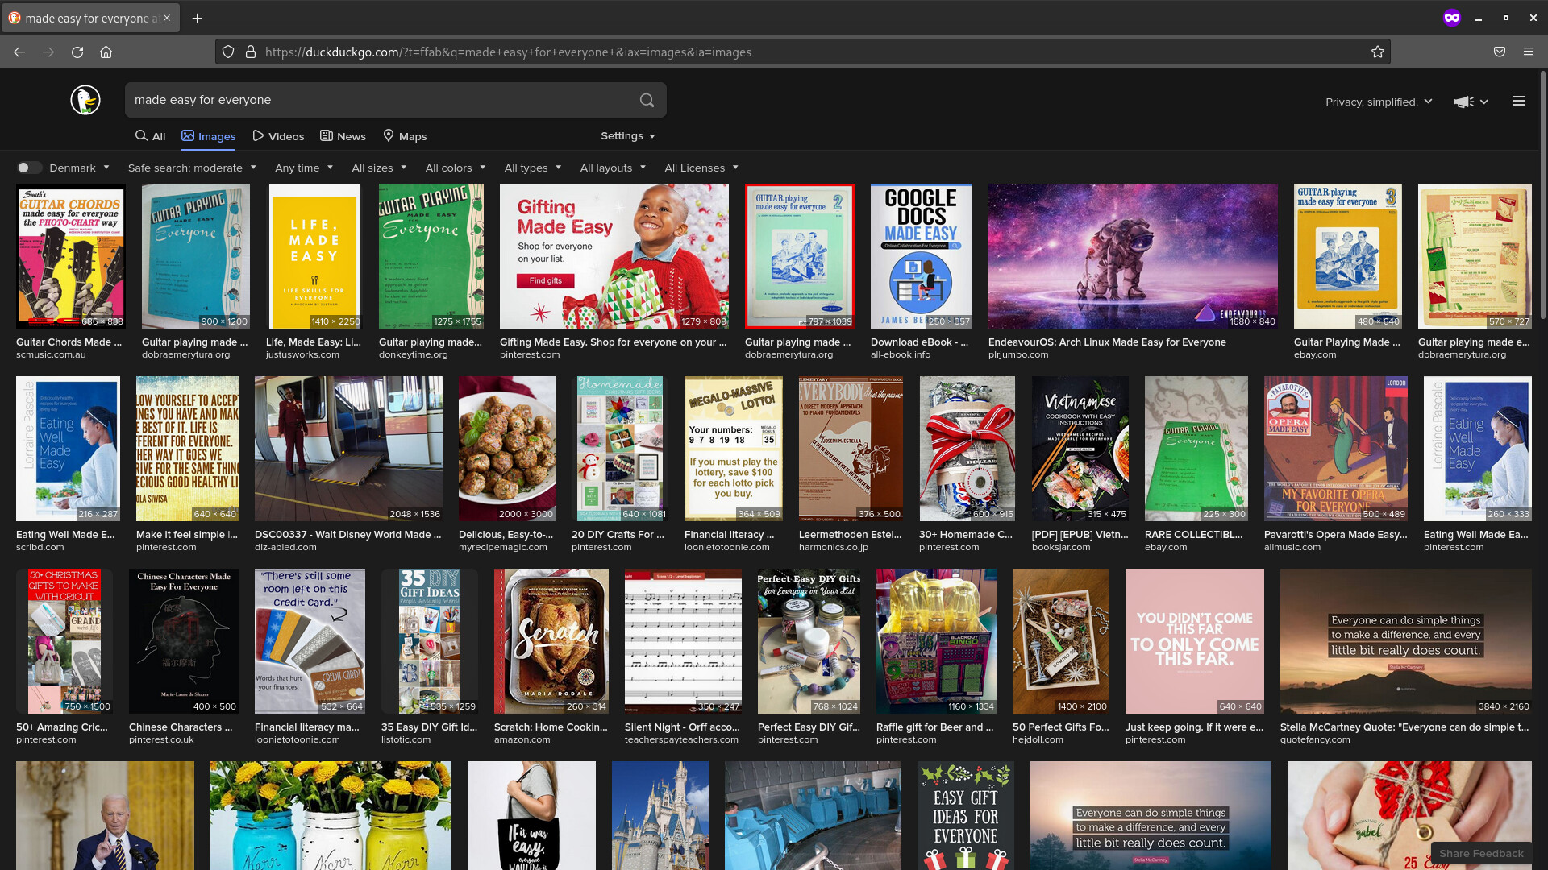Screen dimensions: 1548x870
Task: Open 'EndeavourOS: Arch Linux Made Easy' title link
Action: (x=1107, y=342)
